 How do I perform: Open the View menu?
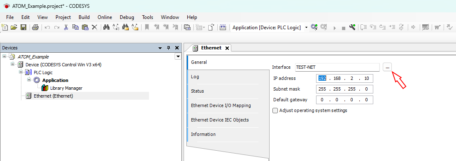[42, 17]
